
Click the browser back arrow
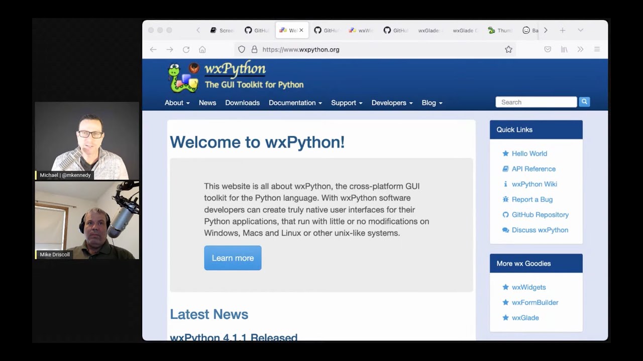tap(153, 50)
